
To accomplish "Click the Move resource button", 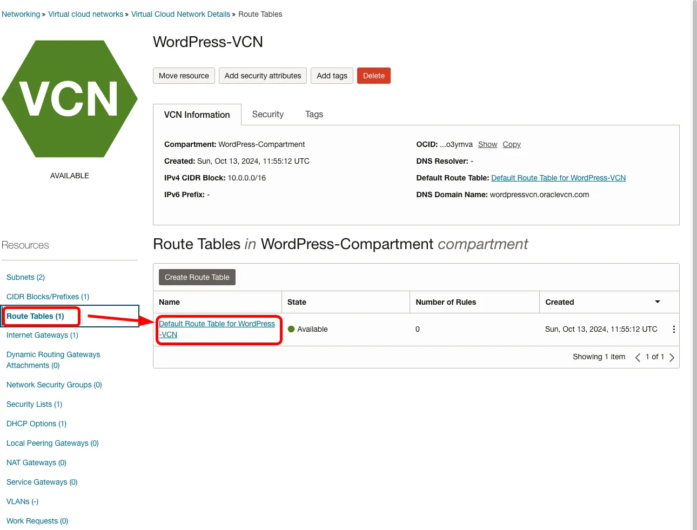I will 184,76.
